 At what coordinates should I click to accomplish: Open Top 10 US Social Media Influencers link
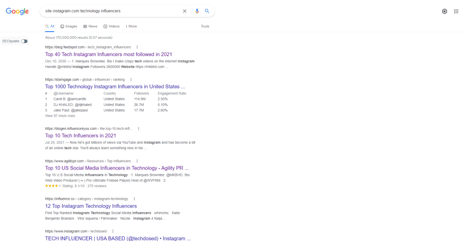pyautogui.click(x=117, y=168)
